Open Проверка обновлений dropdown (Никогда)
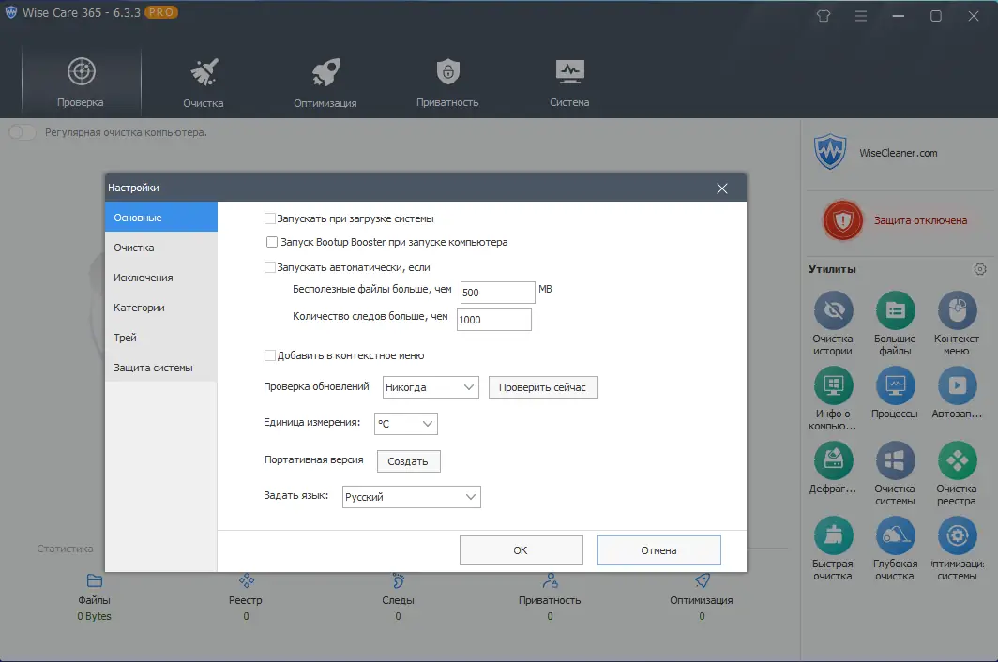Viewport: 998px width, 662px height. coord(431,387)
